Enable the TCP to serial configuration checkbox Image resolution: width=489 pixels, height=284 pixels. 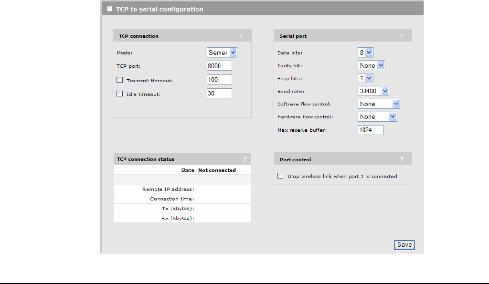pyautogui.click(x=109, y=9)
